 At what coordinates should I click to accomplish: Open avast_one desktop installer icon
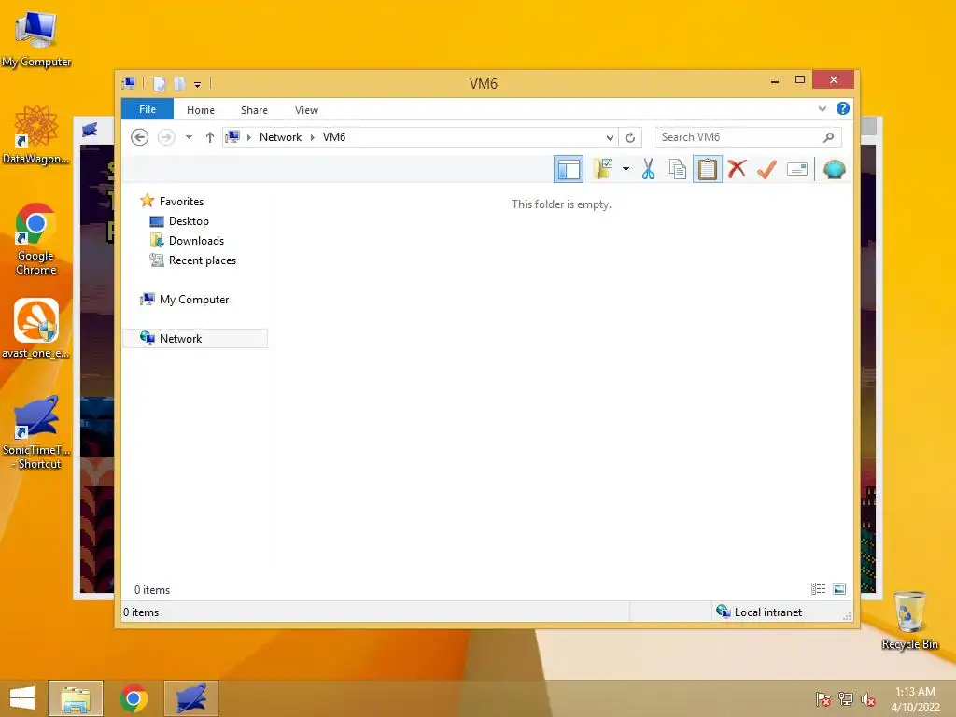(x=36, y=330)
